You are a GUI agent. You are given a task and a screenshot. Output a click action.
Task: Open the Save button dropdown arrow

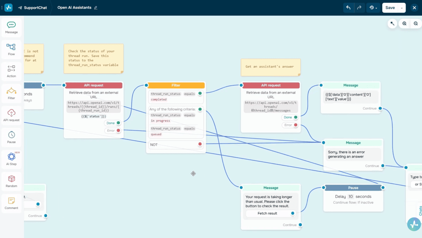[401, 7]
